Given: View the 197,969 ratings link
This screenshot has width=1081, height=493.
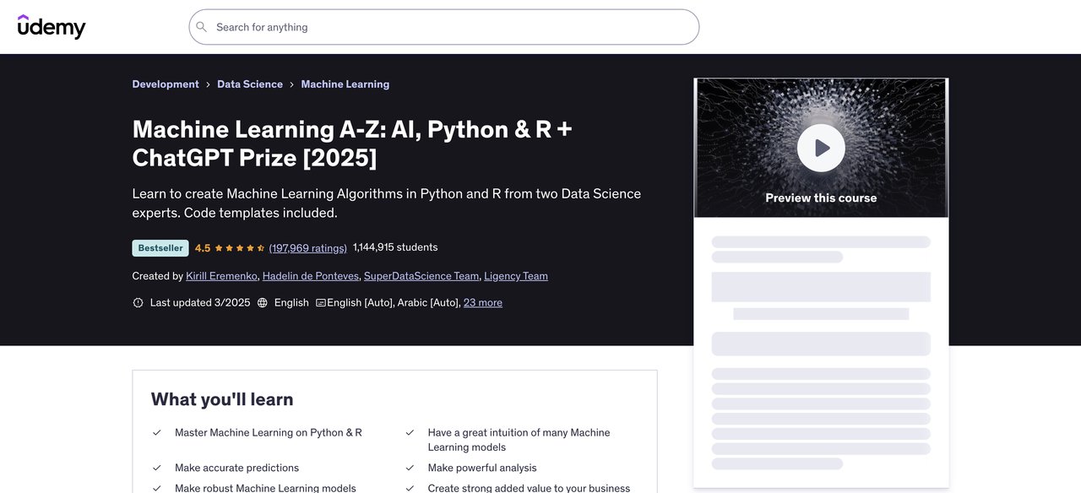Looking at the screenshot, I should point(308,248).
